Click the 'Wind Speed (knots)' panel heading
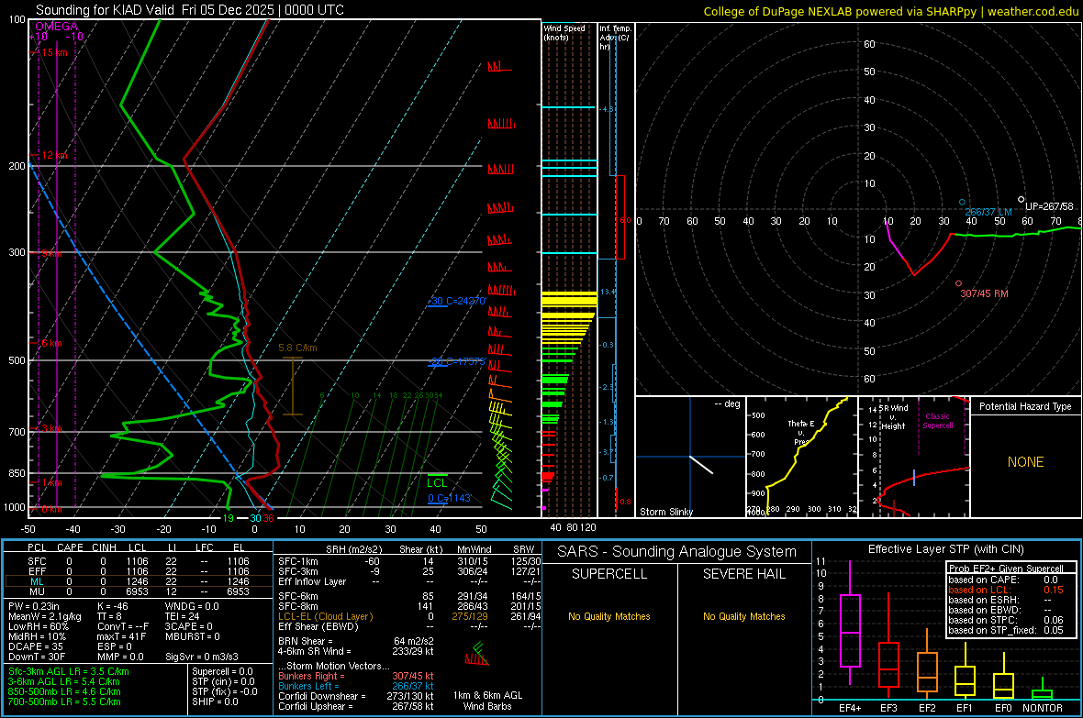1083x718 pixels. tap(564, 32)
